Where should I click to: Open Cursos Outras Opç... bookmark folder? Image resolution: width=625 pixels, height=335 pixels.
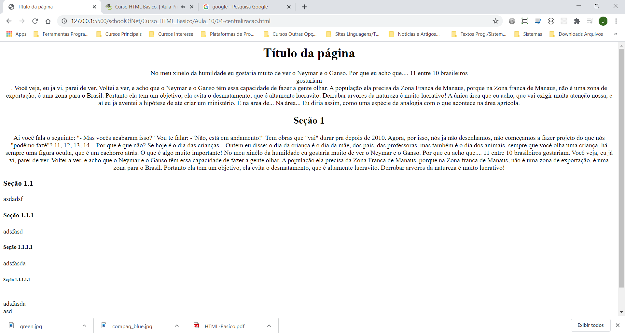pyautogui.click(x=290, y=34)
